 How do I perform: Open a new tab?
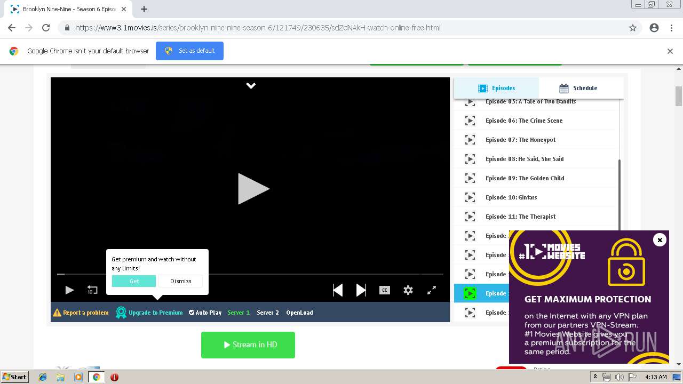click(144, 9)
